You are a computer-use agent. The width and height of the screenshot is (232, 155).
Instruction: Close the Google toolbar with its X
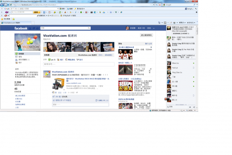2,9
